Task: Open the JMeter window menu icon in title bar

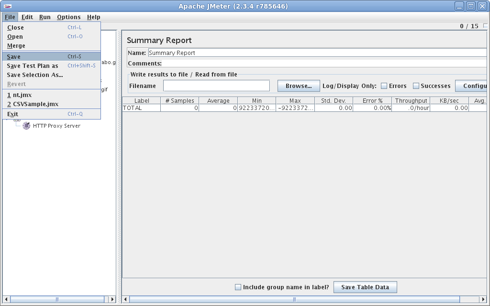Action: [x=8, y=6]
